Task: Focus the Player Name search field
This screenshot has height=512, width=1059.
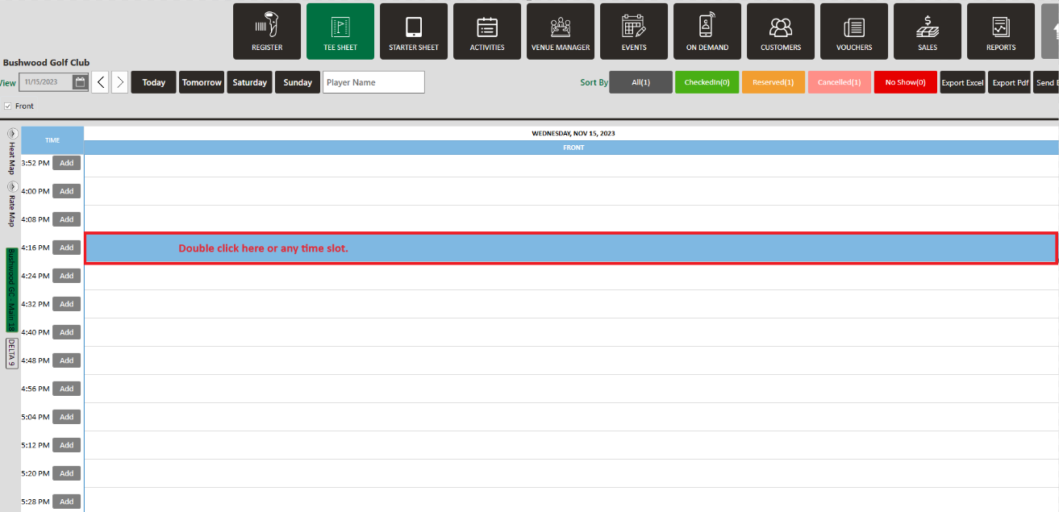Action: [x=373, y=82]
